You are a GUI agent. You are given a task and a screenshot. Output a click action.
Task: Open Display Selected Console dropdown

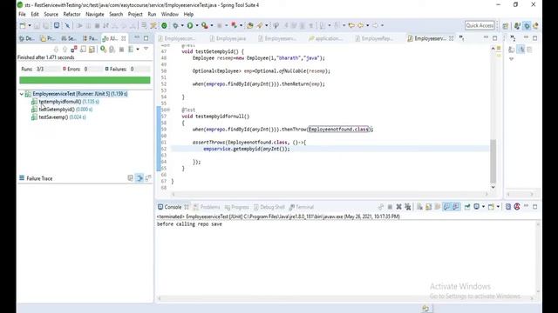[483, 207]
